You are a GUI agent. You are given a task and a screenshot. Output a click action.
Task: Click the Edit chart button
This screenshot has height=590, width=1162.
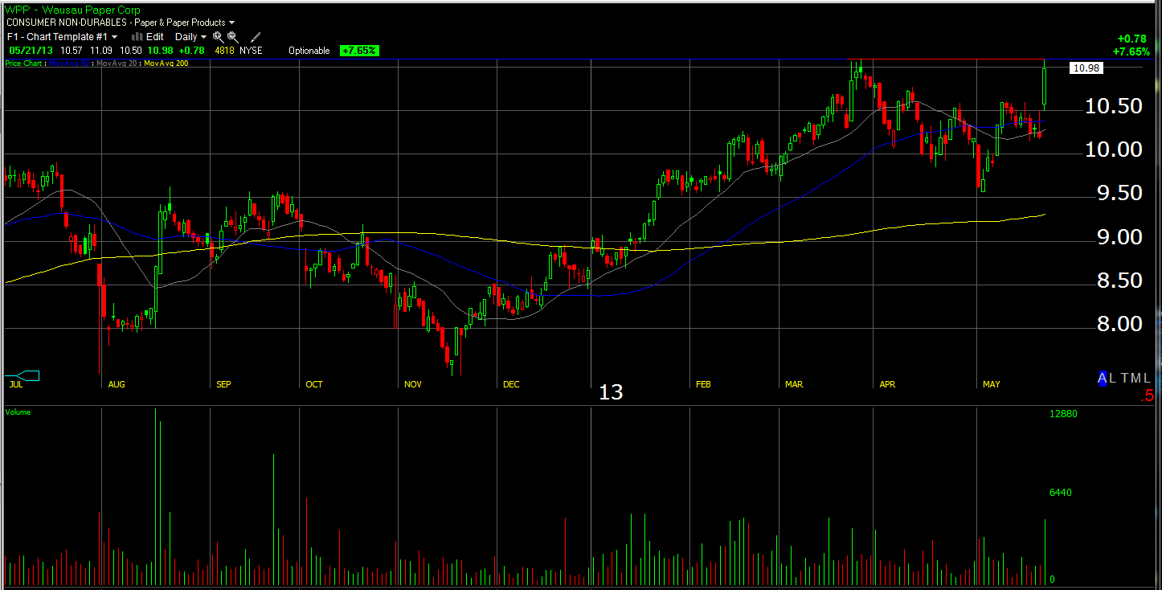pyautogui.click(x=154, y=37)
